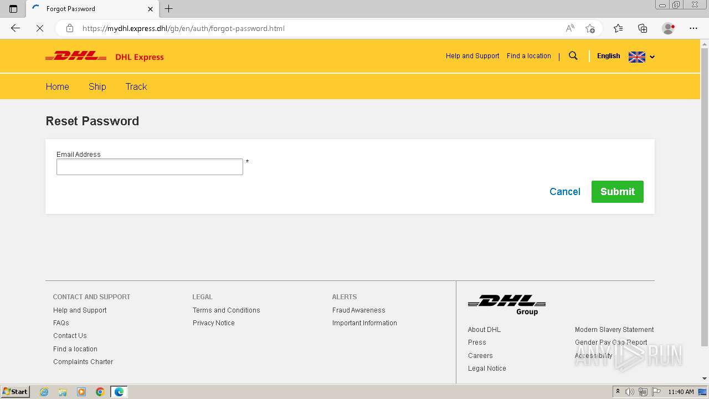
Task: Open Careers footer link
Action: click(x=480, y=356)
